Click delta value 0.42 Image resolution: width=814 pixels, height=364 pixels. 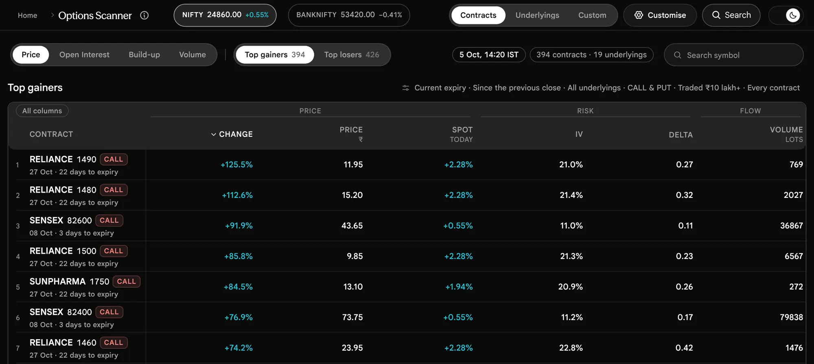click(x=684, y=348)
